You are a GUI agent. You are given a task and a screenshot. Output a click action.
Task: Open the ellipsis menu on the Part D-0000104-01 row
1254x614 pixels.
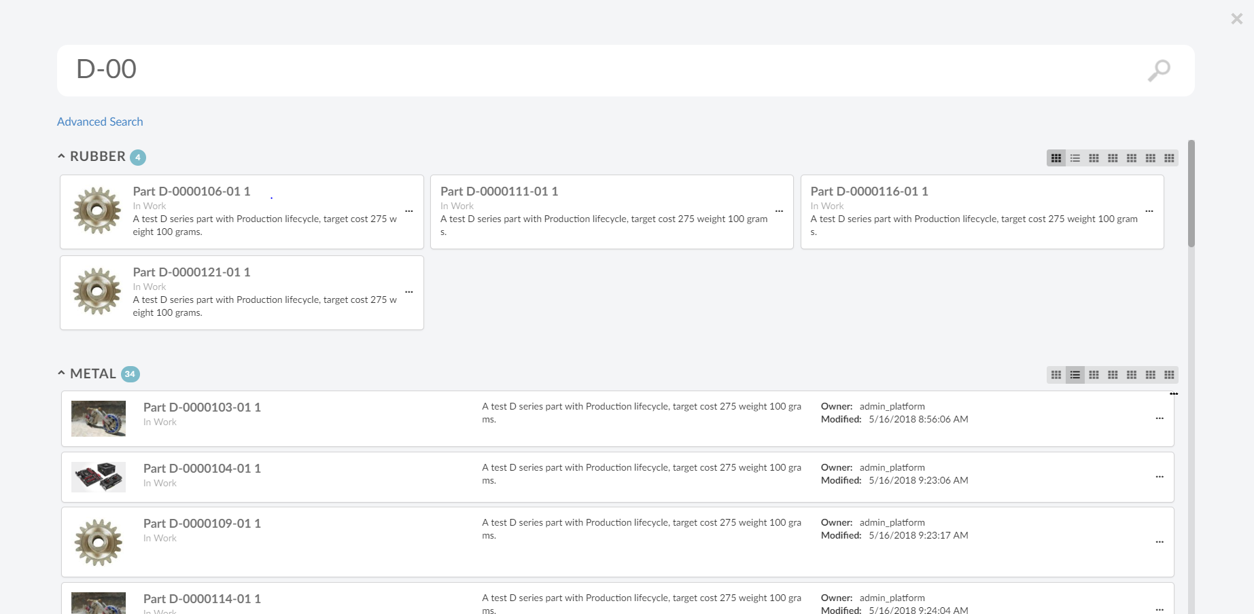pos(1160,477)
